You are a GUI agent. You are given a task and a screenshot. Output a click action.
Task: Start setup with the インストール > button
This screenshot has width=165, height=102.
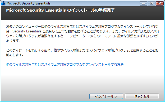(106, 96)
